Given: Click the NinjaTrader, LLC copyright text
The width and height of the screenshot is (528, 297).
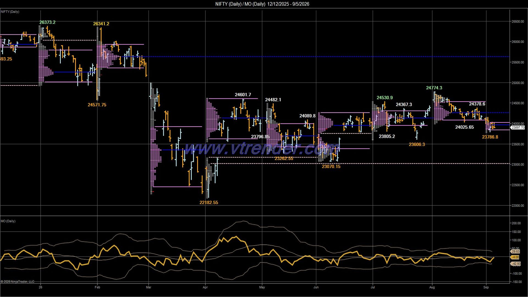Looking at the screenshot, I should tap(18, 282).
